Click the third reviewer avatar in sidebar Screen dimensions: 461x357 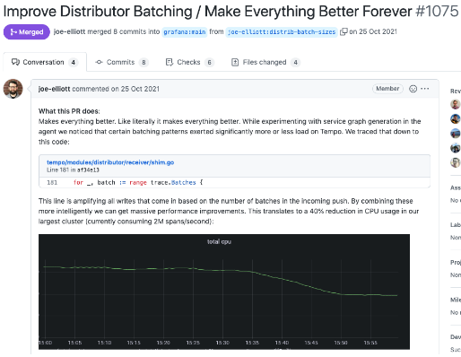coord(456,134)
